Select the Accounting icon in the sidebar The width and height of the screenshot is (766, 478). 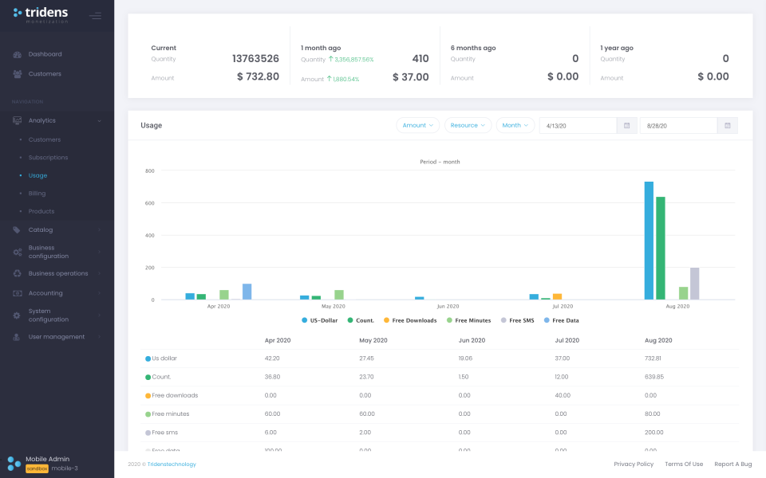[x=18, y=292]
